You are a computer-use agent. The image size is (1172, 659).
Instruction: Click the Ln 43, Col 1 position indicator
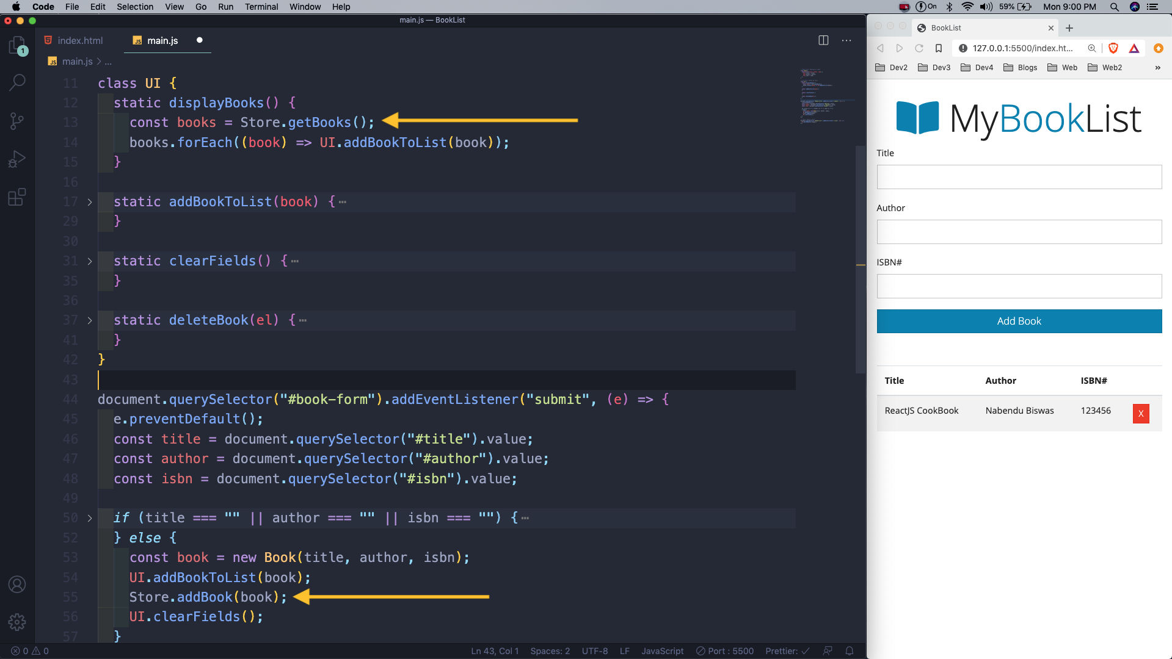pos(495,651)
